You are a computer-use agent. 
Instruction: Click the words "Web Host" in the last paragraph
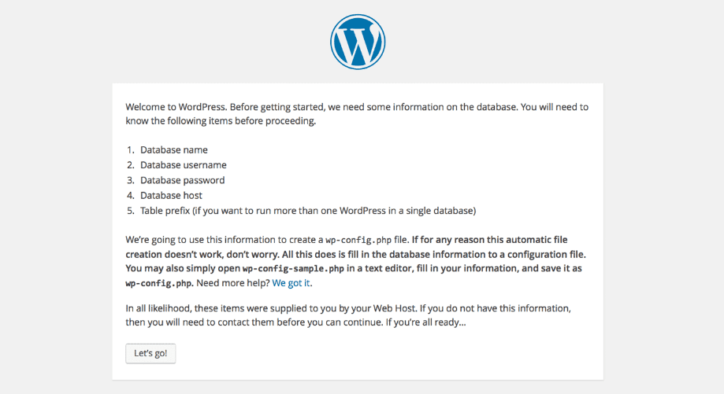pos(395,308)
